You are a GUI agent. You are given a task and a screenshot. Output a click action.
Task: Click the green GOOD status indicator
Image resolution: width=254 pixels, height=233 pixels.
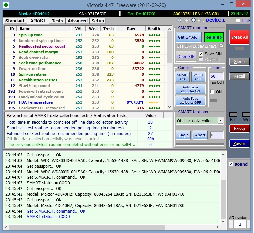coord(214,37)
